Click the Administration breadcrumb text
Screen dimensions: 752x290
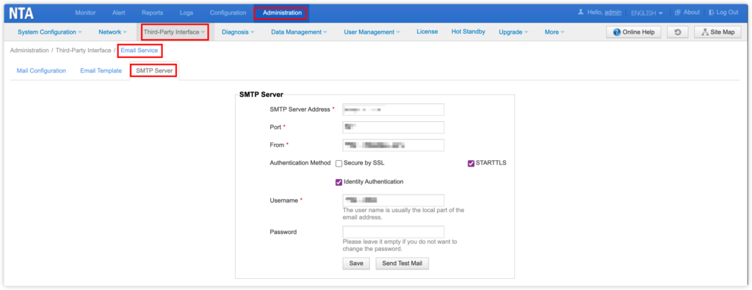click(29, 51)
